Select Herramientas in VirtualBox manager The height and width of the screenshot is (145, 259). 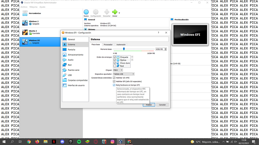point(51,13)
